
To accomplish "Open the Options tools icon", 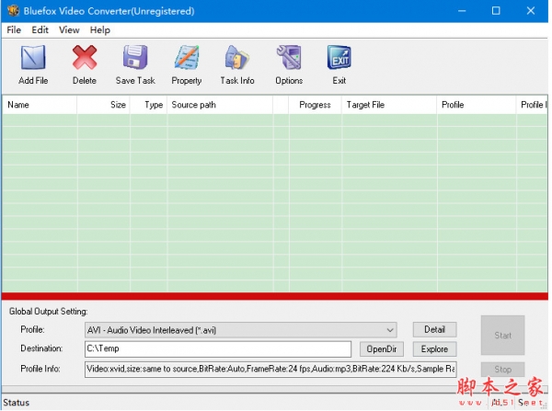I will point(289,57).
